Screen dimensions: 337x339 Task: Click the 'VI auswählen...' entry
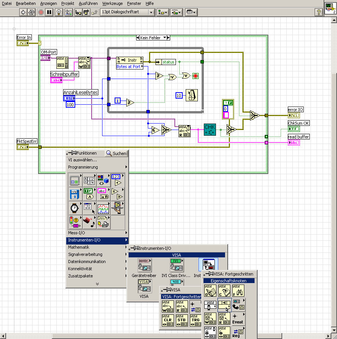[x=82, y=160]
